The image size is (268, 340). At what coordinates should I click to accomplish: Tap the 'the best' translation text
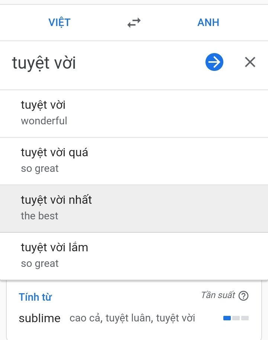point(39,216)
